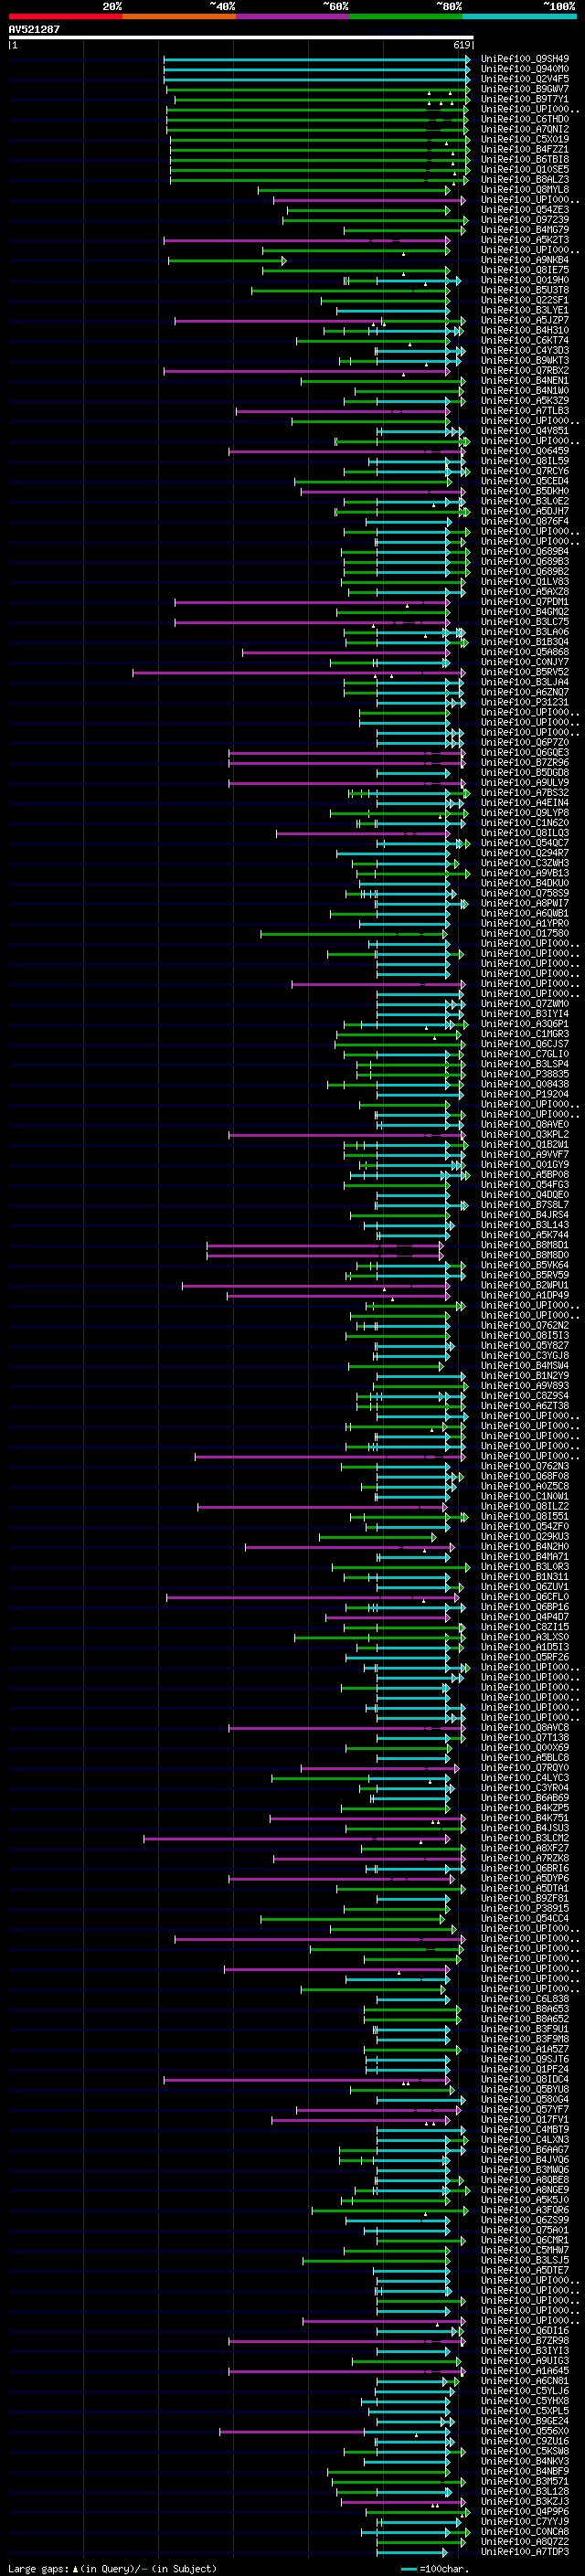
Task: Click hit name UniRef100_A1DP49
Action: 525,1295
